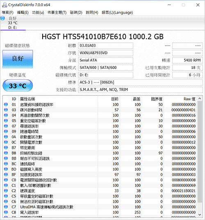Viewport: 205px width, 220px height.
Task: Click the CrystalDiskInfo app icon in title bar
Action: coord(5,5)
